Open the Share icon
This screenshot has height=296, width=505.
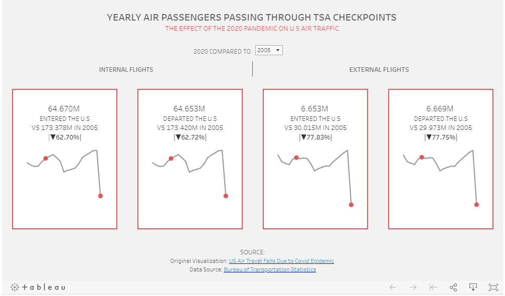pyautogui.click(x=453, y=287)
